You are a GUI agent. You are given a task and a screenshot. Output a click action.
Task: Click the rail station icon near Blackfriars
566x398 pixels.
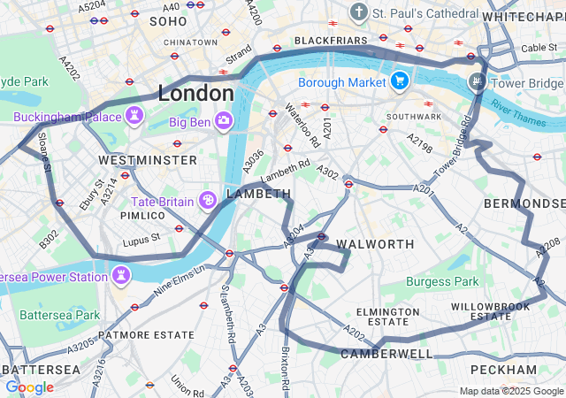[x=333, y=24]
